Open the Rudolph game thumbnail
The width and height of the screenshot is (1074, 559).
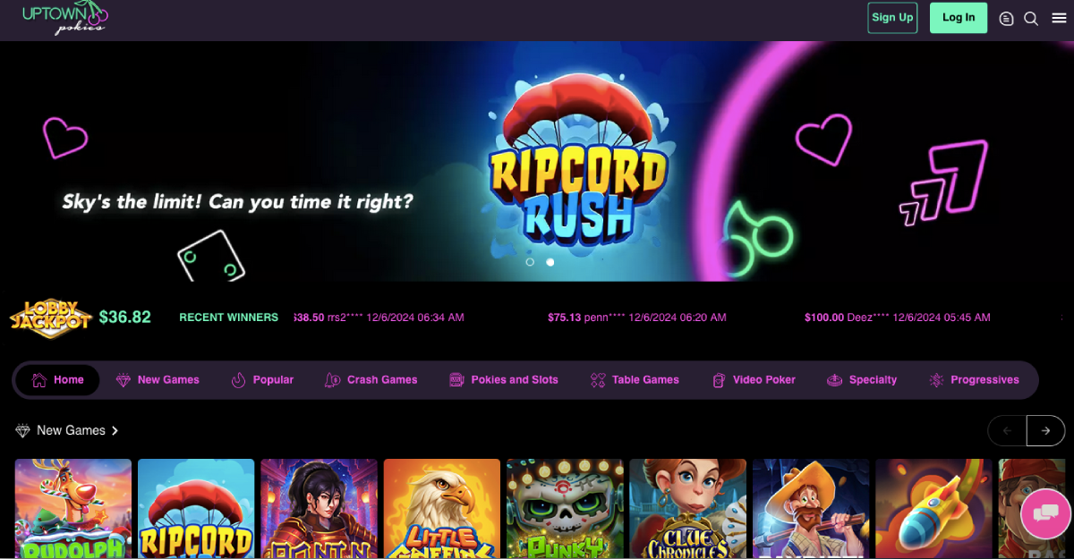73,509
